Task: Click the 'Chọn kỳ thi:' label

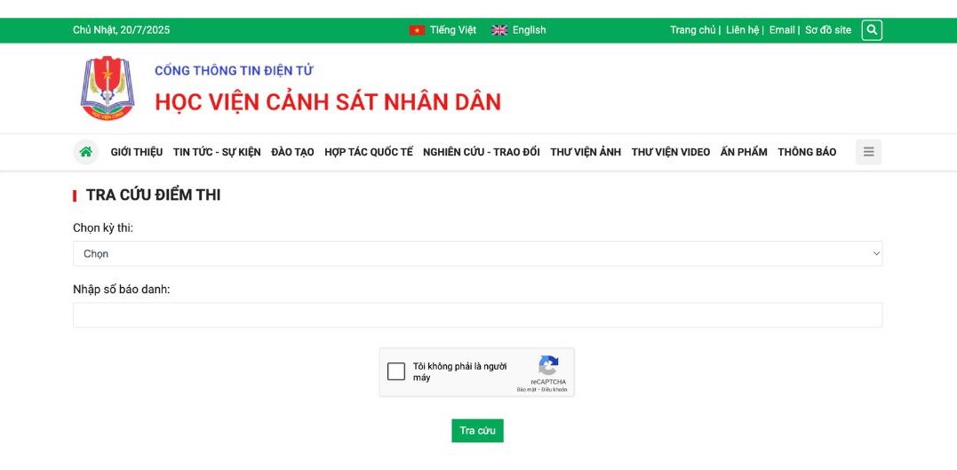Action: click(103, 228)
